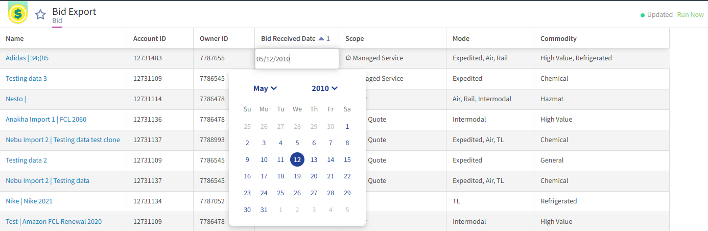Select the highlighted day 12 in calendar

(x=297, y=160)
